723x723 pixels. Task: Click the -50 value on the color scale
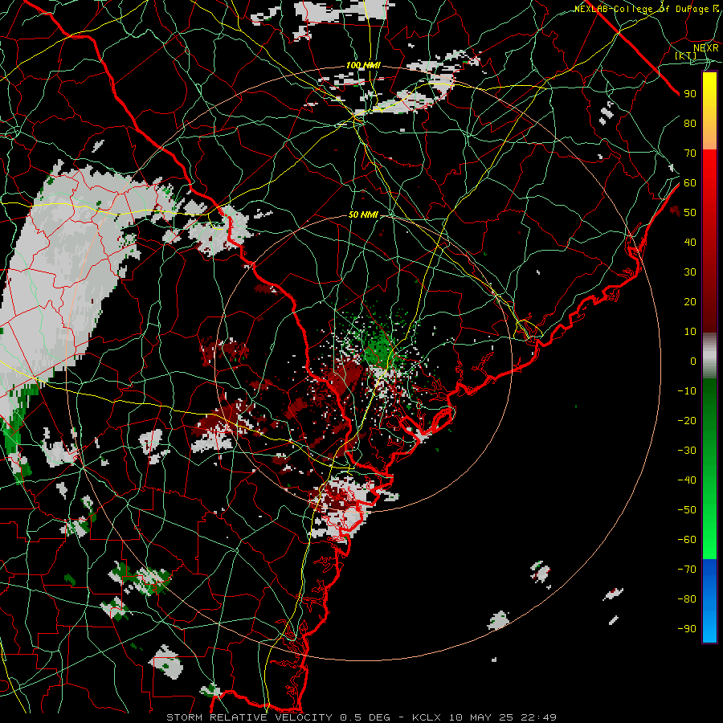tap(687, 510)
